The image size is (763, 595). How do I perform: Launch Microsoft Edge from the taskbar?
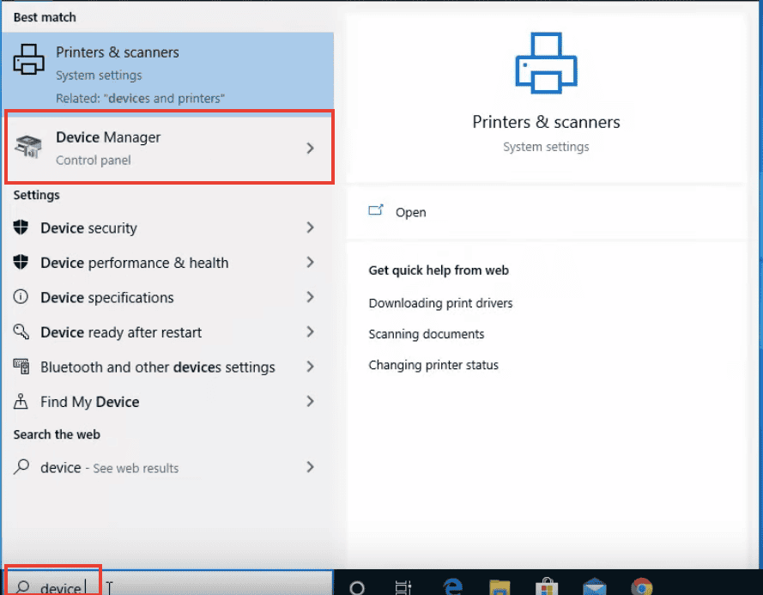pyautogui.click(x=452, y=586)
